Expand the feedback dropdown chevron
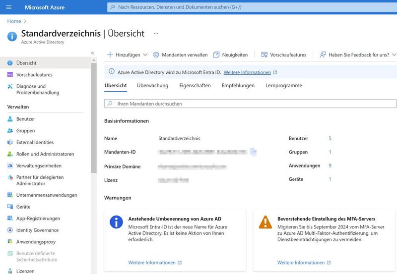Screen dimensions: 397x274 394,55
